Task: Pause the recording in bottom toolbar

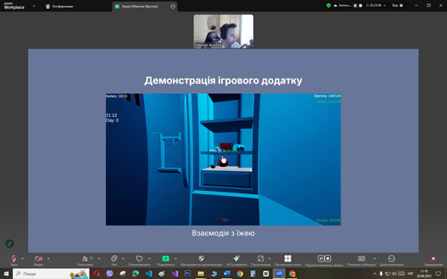Action: (x=321, y=258)
